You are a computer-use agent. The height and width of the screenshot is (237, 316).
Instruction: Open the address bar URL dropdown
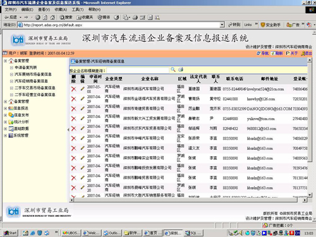(x=222, y=25)
